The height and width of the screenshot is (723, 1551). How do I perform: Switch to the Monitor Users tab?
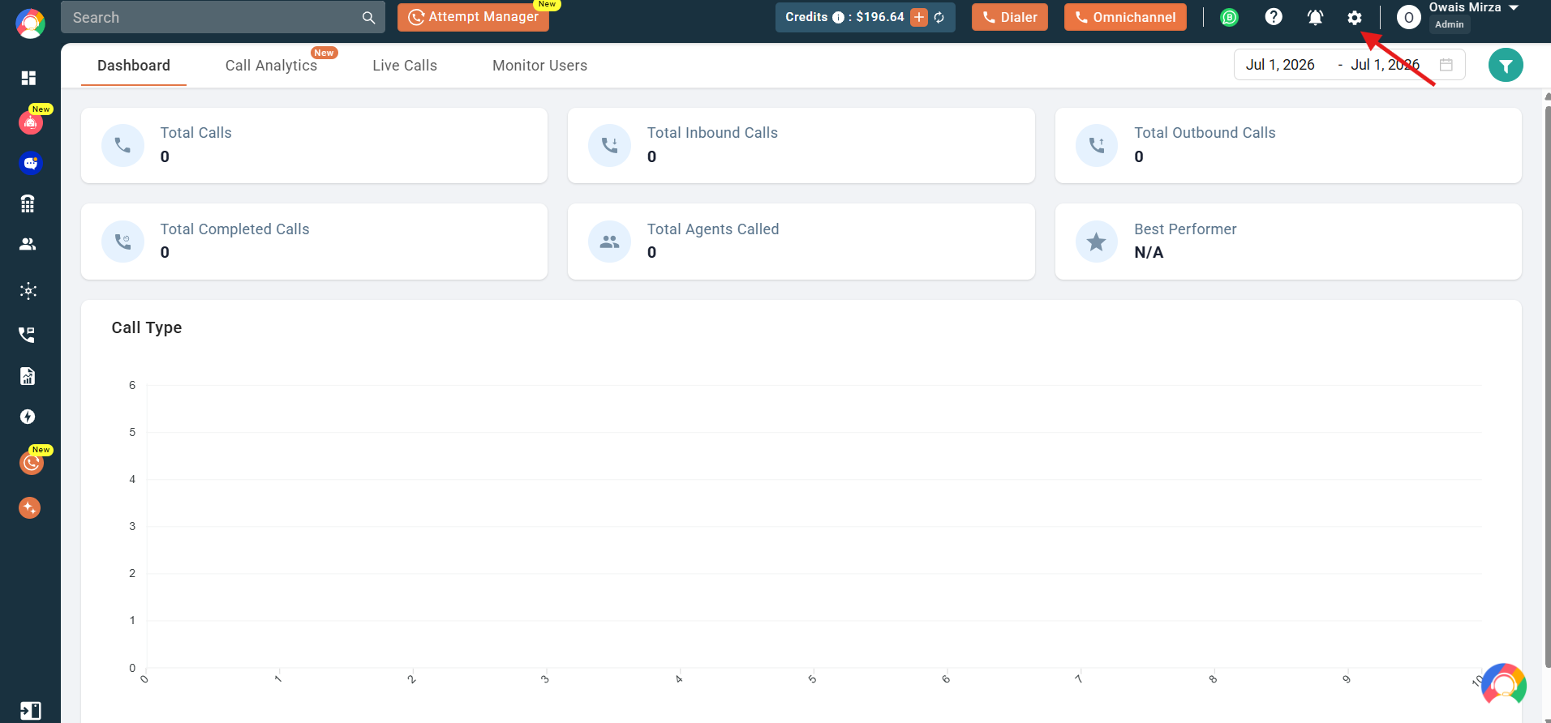pos(539,66)
